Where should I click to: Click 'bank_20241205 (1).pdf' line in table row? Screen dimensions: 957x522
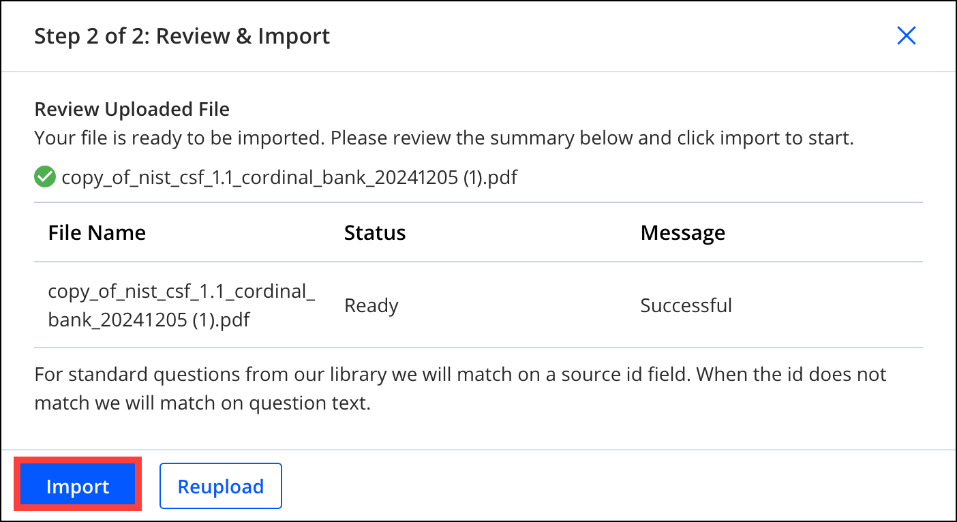tap(149, 320)
